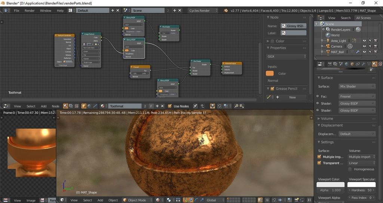
Task: Click the orange Color swatch in Inputs
Action: tap(270, 74)
